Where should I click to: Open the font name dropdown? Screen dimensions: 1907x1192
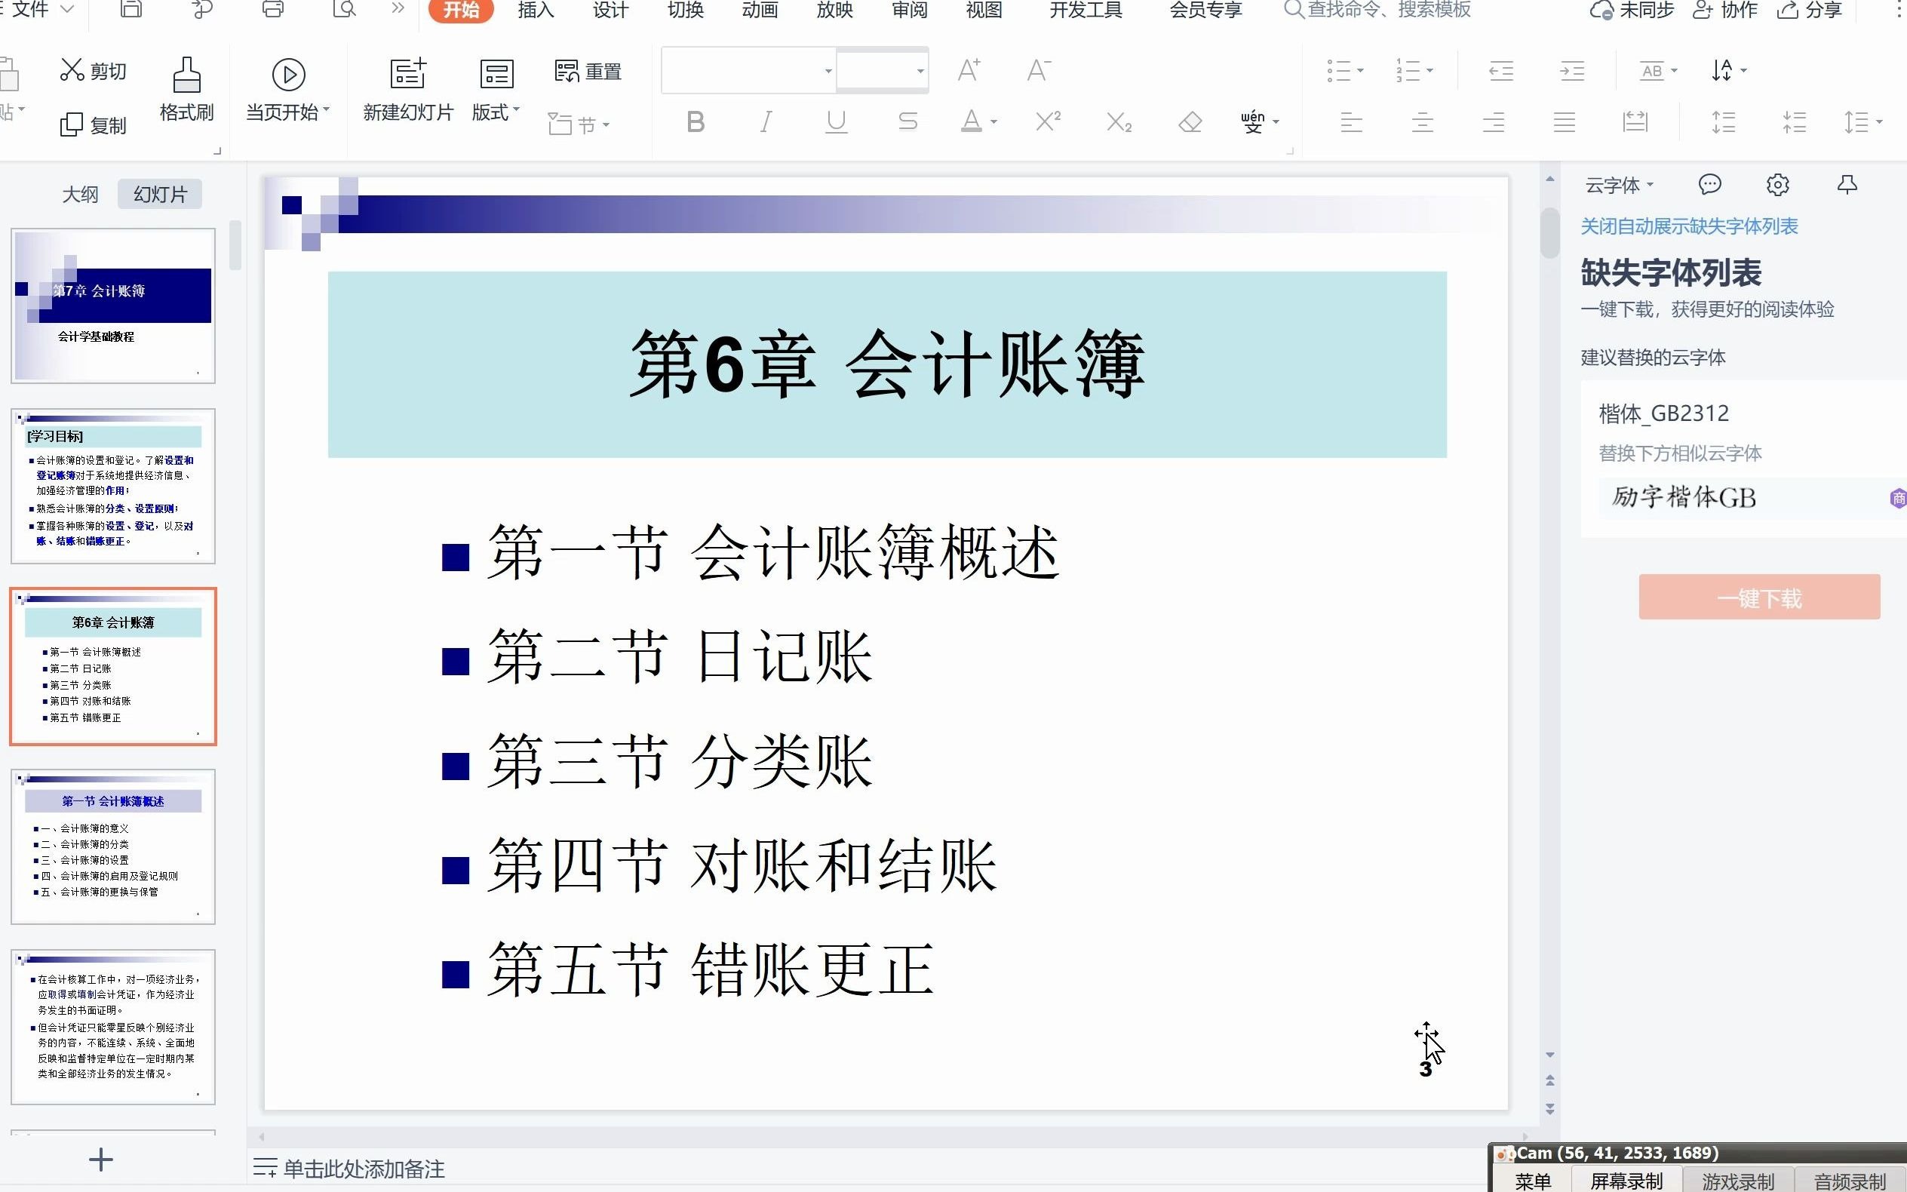(x=828, y=71)
